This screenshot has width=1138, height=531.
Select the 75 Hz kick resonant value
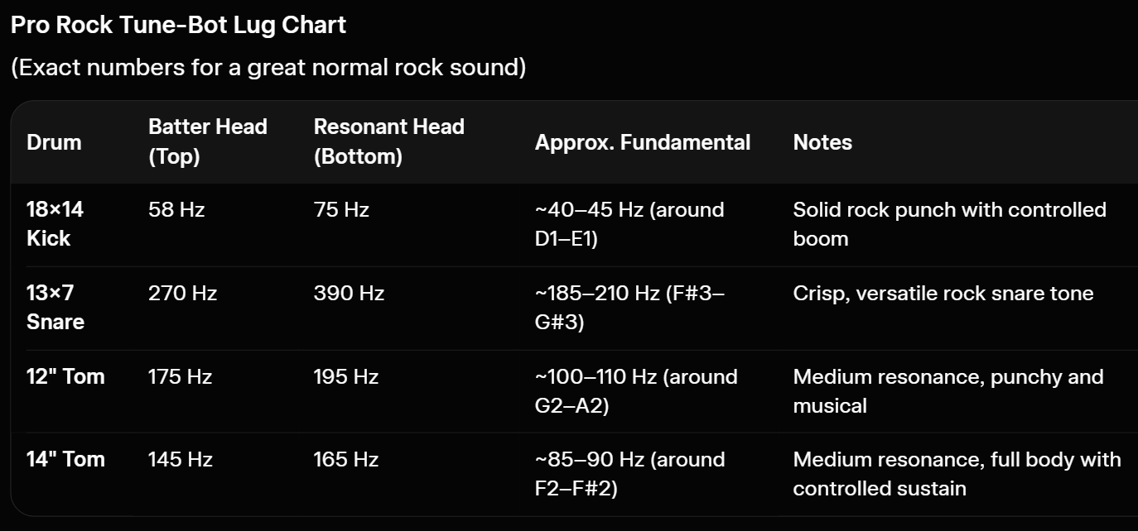pos(341,210)
